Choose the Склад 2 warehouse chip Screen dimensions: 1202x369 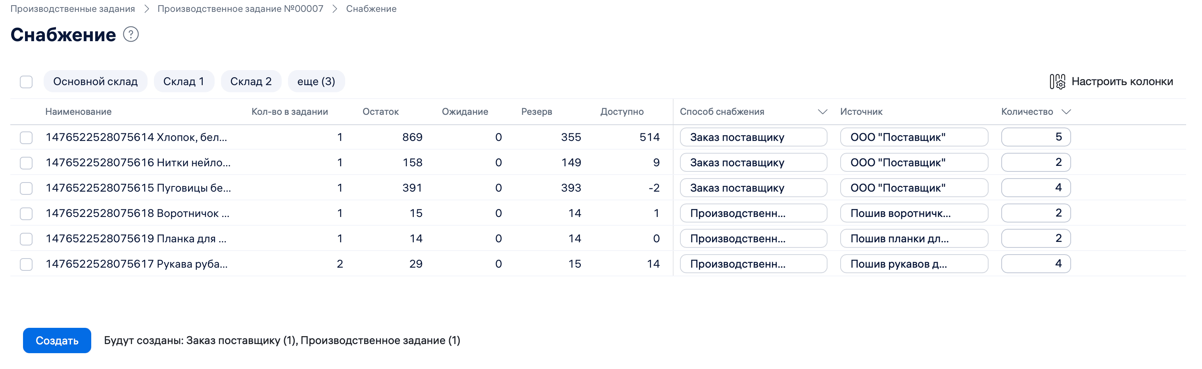(x=251, y=82)
